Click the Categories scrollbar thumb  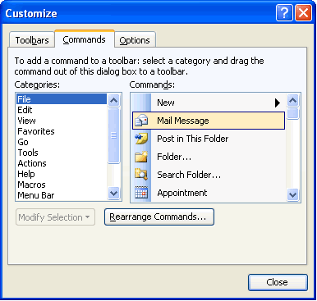(113, 135)
